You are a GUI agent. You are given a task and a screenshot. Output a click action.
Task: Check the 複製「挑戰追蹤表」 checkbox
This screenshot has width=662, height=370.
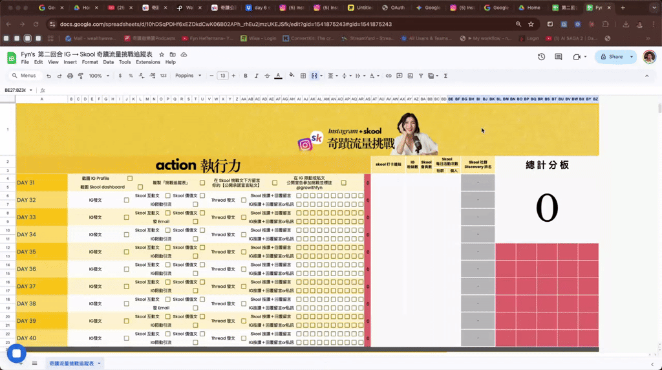pyautogui.click(x=202, y=183)
